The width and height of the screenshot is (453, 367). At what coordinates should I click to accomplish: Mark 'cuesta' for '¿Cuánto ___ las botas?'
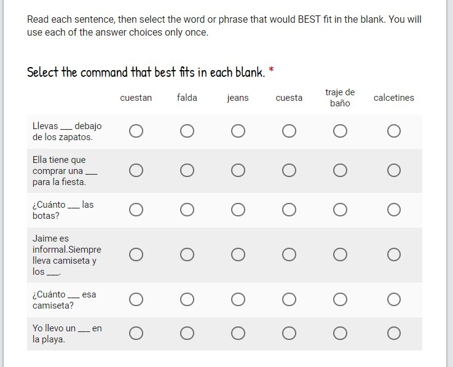(x=290, y=210)
